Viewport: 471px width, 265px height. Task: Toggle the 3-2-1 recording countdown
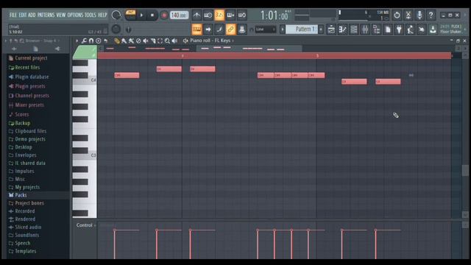(219, 15)
